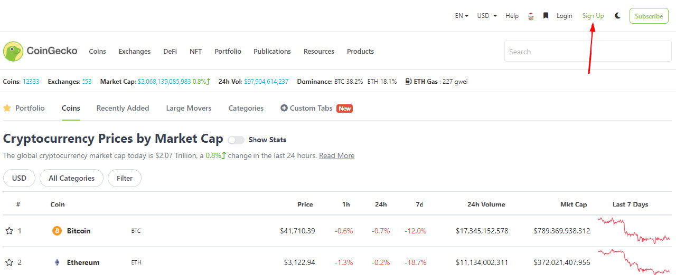Click the ETH Gas pump icon
Image resolution: width=676 pixels, height=275 pixels.
(x=409, y=82)
